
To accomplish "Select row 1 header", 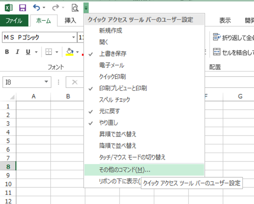I will pyautogui.click(x=8, y=106).
